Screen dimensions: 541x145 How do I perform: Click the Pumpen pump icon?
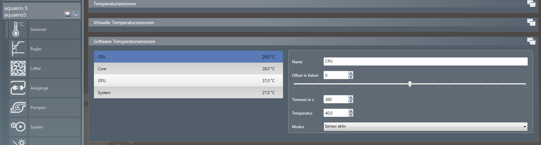pos(18,107)
